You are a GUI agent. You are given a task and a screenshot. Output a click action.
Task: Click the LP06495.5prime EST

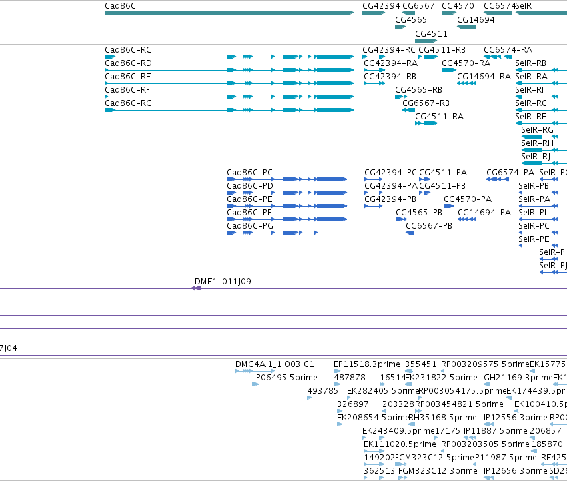pyautogui.click(x=255, y=384)
